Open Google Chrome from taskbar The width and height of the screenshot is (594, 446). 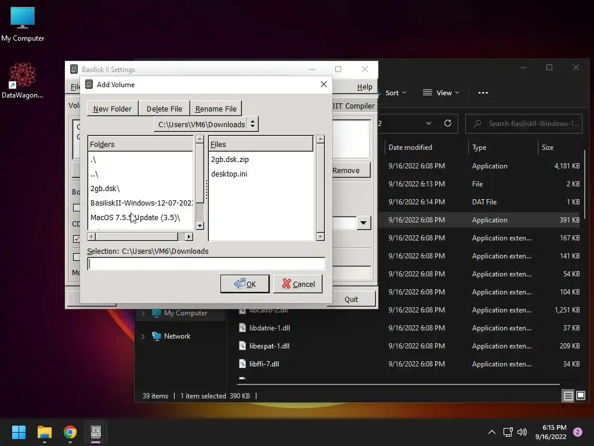[x=70, y=432]
